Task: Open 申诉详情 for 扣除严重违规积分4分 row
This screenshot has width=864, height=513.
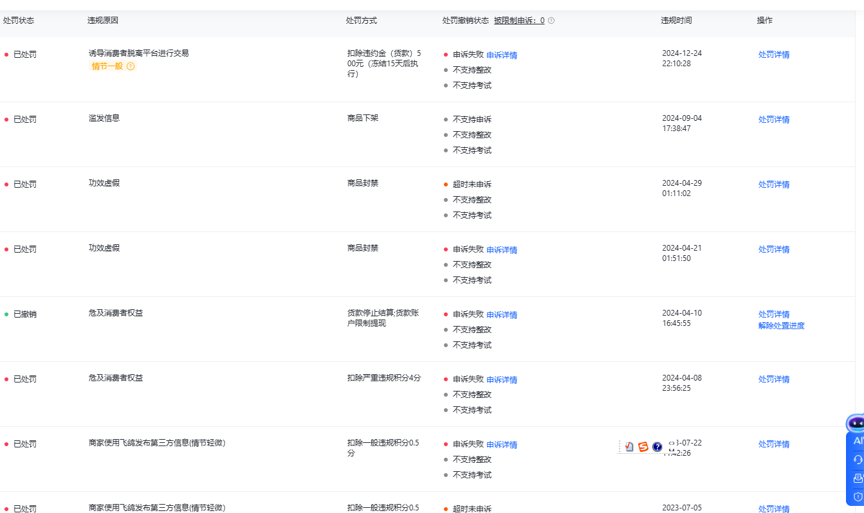Action: click(x=502, y=380)
